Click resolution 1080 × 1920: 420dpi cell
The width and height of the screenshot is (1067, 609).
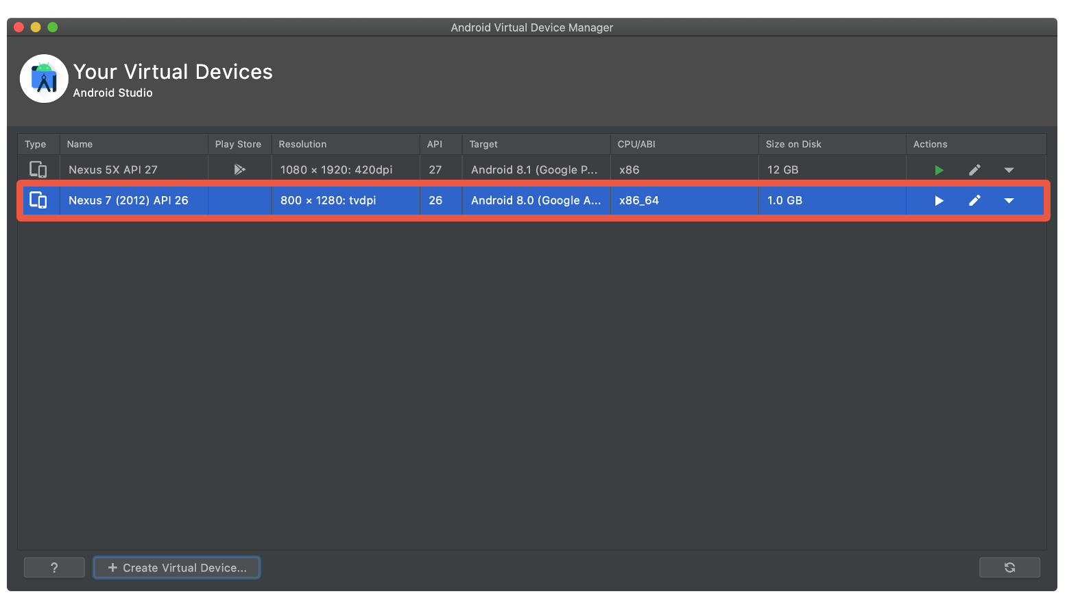[x=346, y=170]
